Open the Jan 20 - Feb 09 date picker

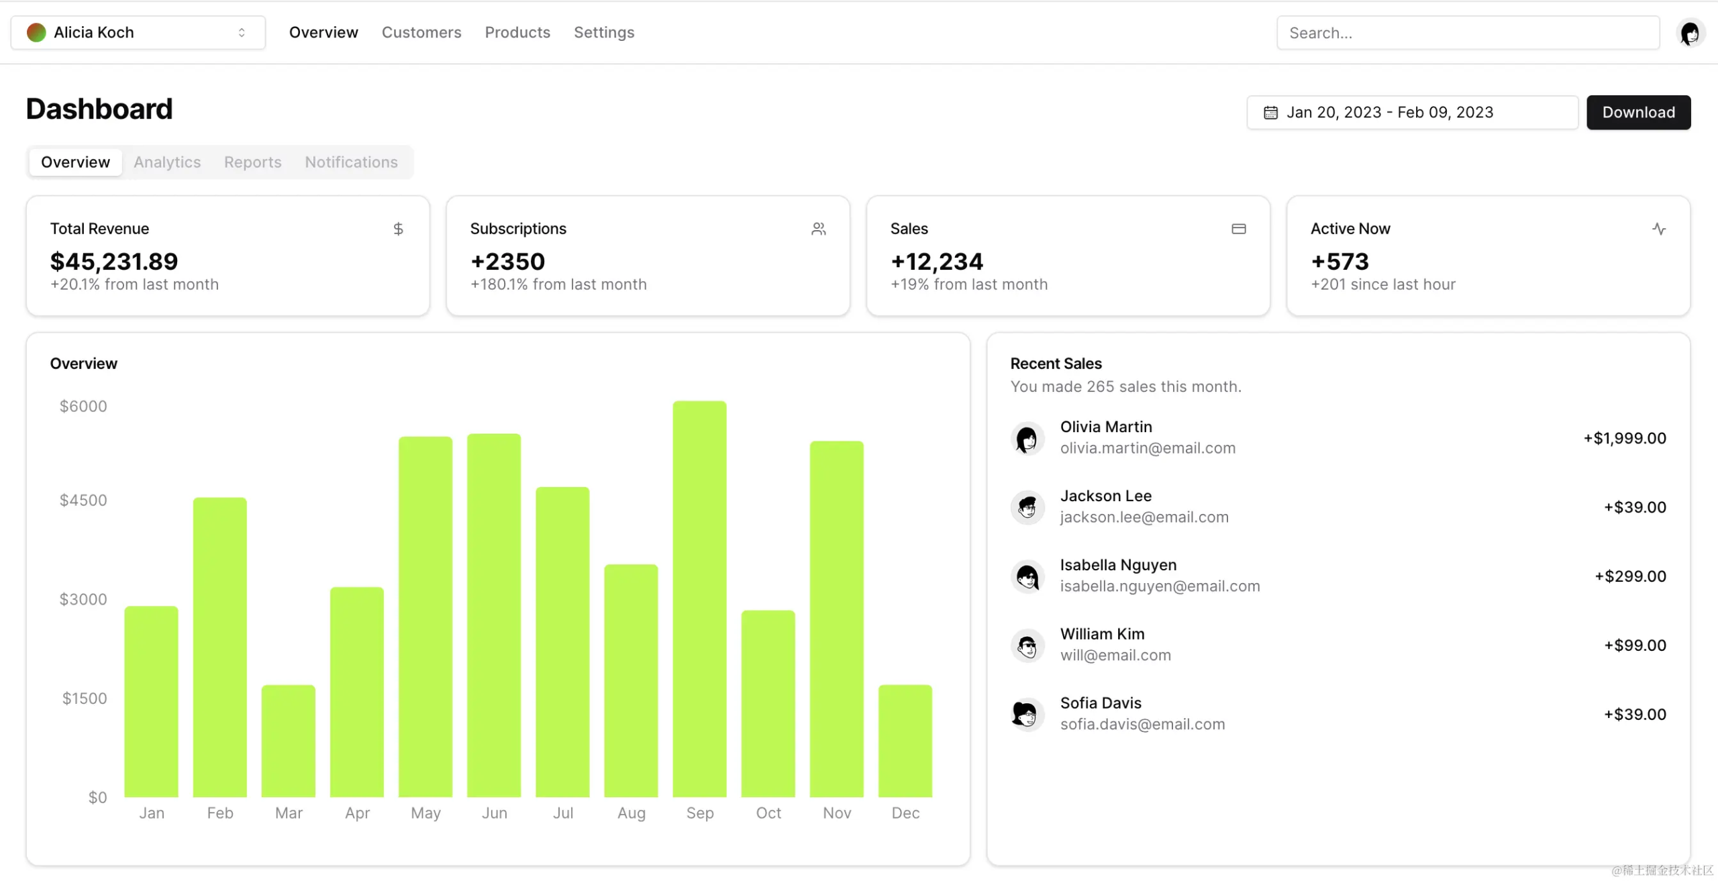pyautogui.click(x=1412, y=113)
